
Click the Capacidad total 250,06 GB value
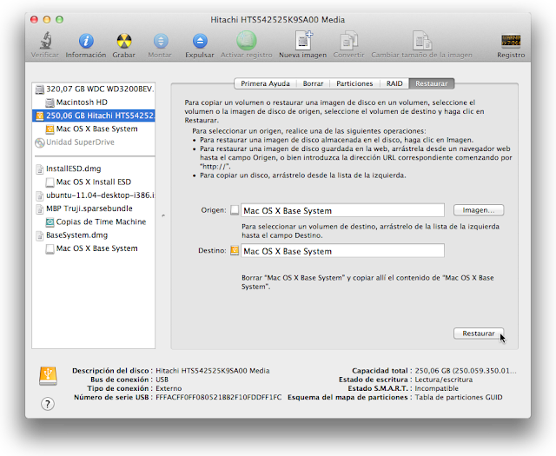[x=466, y=371]
